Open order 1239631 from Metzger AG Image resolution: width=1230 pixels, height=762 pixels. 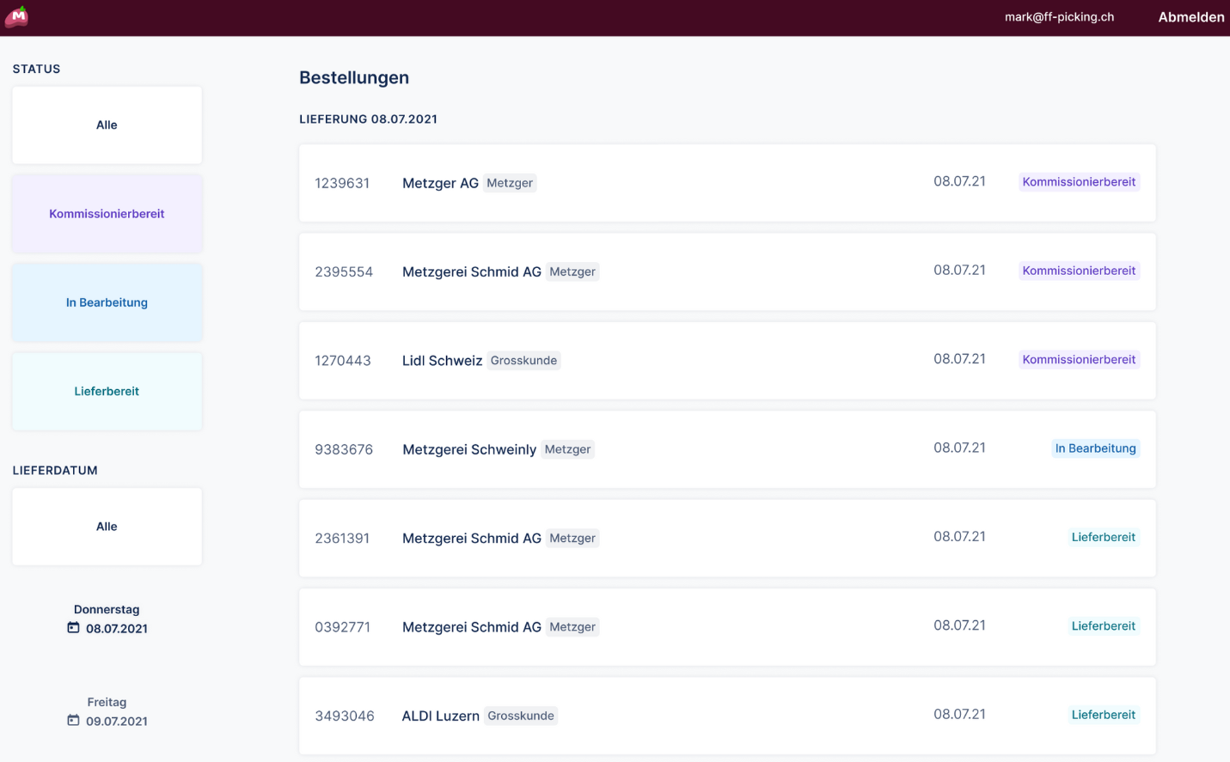pyautogui.click(x=726, y=183)
